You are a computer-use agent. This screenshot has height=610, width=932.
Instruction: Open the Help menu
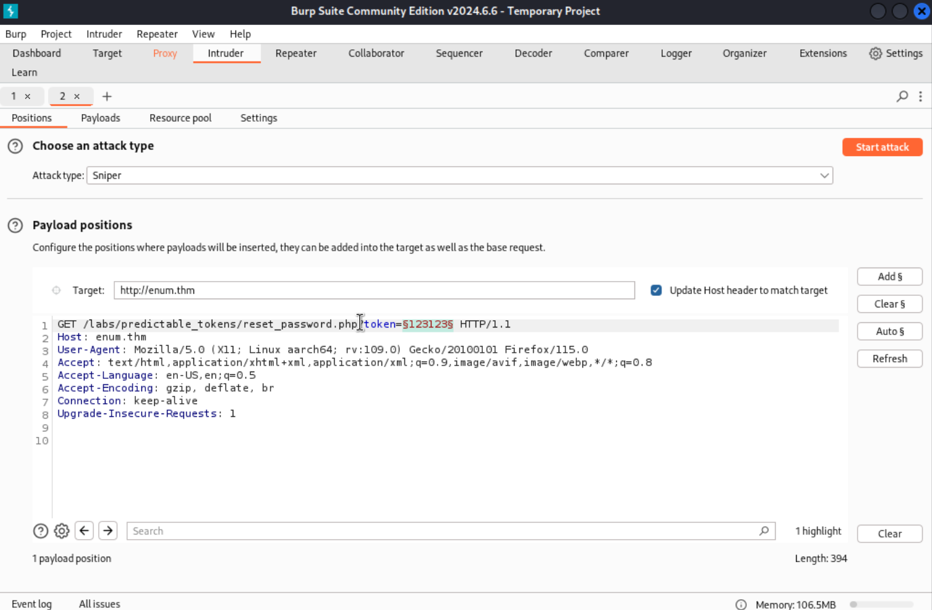tap(240, 34)
